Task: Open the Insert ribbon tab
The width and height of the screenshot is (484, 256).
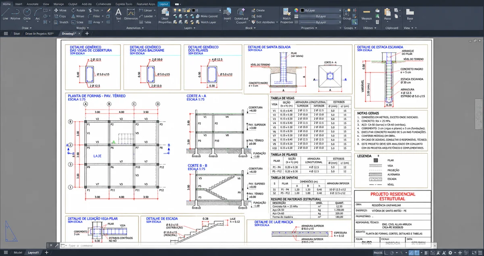Action: click(19, 4)
